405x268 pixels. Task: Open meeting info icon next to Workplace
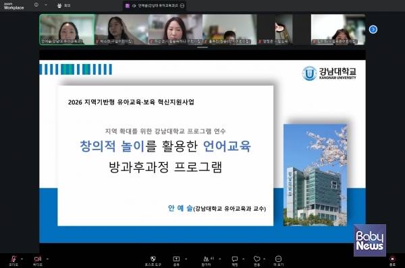(x=36, y=5)
